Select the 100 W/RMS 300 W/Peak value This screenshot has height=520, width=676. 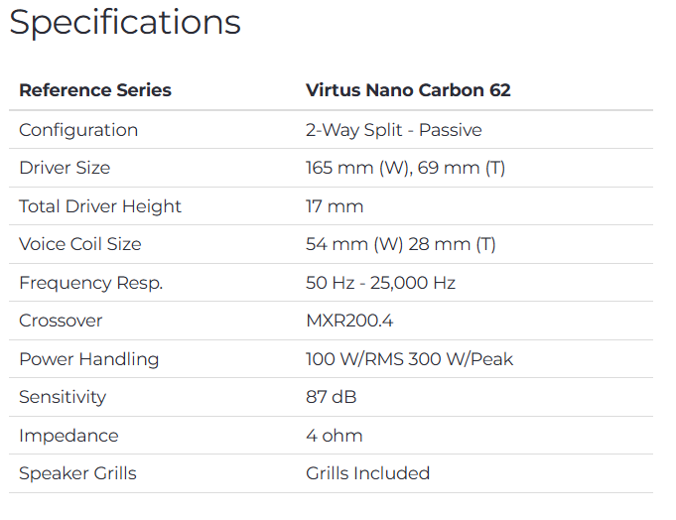(409, 359)
